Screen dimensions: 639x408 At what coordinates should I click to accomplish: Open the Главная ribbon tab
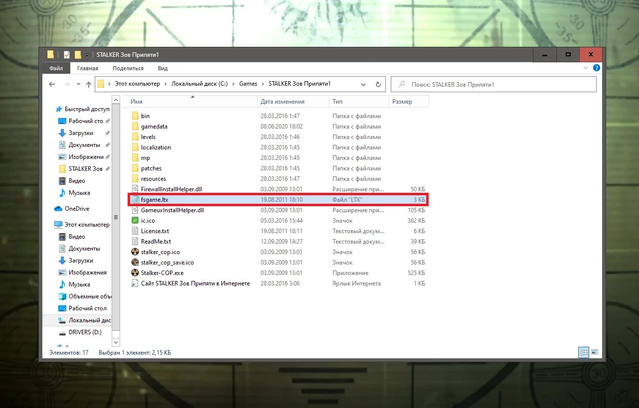pyautogui.click(x=88, y=68)
